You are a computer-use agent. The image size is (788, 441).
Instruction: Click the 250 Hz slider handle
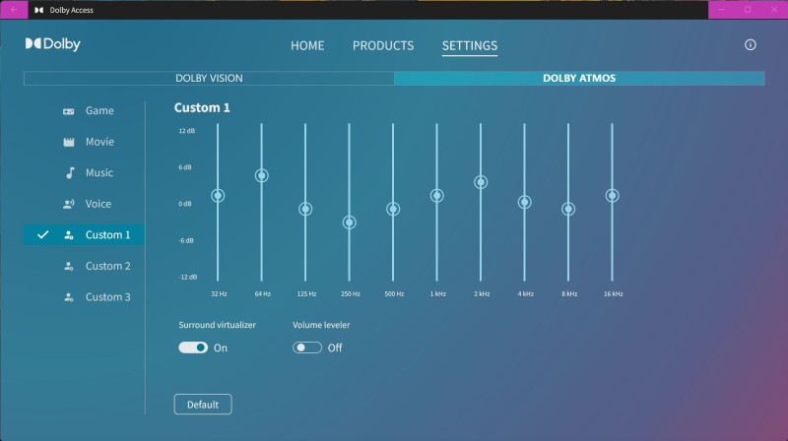(350, 222)
